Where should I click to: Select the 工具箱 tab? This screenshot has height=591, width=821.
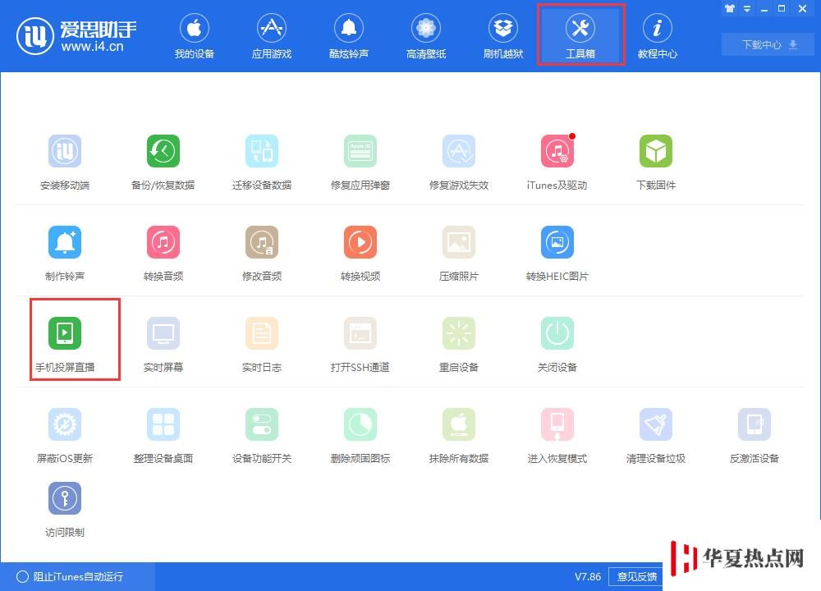580,34
